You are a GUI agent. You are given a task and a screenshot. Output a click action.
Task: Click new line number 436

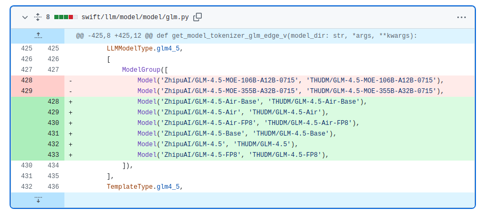coord(53,187)
